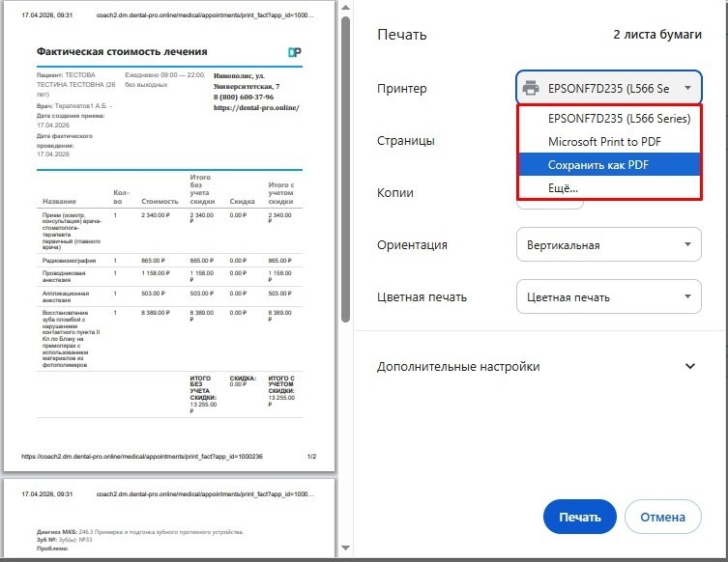Click the second page preview at the bottom

tap(169, 520)
